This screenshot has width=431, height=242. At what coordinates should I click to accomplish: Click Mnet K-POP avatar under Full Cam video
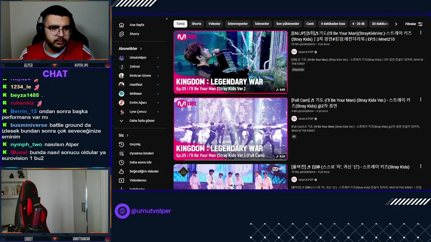tap(294, 119)
